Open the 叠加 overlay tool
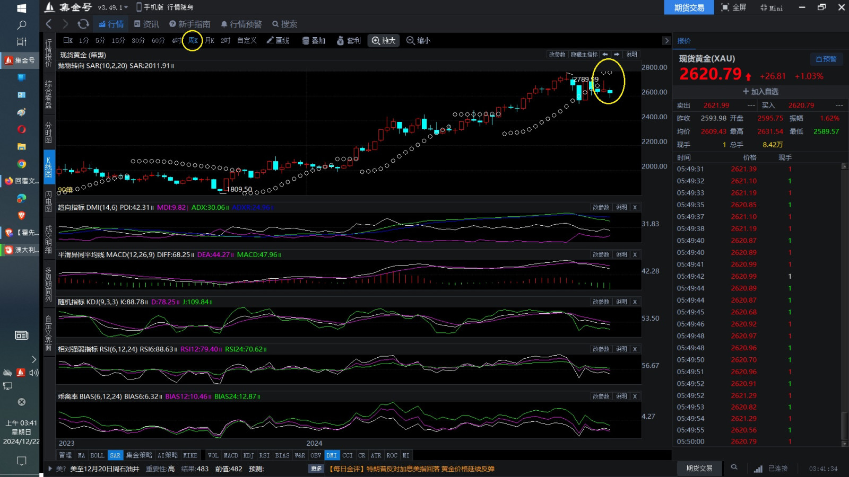Screen dimensions: 849x477 (x=314, y=41)
